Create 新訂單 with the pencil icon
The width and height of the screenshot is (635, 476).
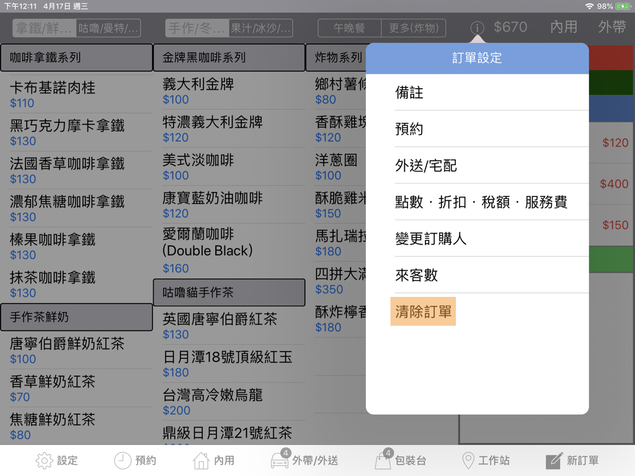(554, 461)
